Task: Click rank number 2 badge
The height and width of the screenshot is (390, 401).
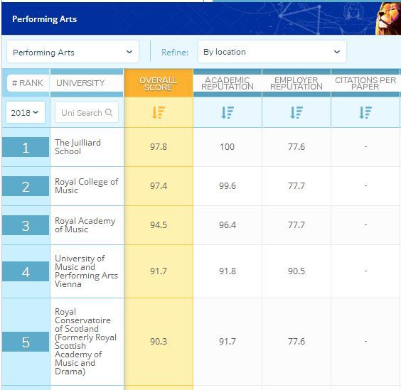Action: [26, 186]
